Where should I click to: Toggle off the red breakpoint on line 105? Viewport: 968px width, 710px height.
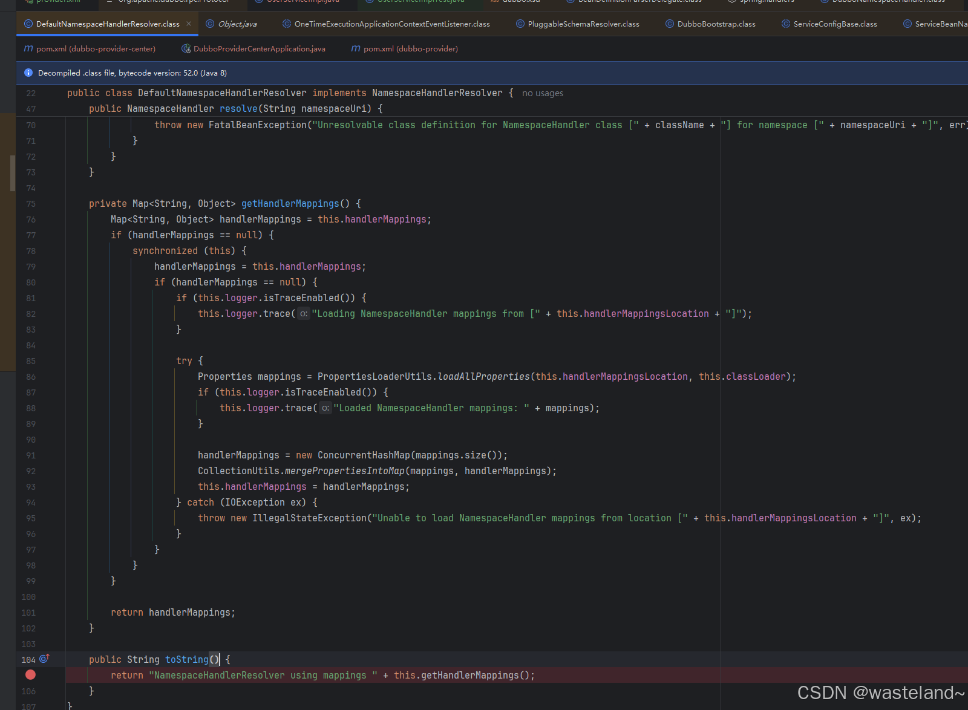point(30,675)
